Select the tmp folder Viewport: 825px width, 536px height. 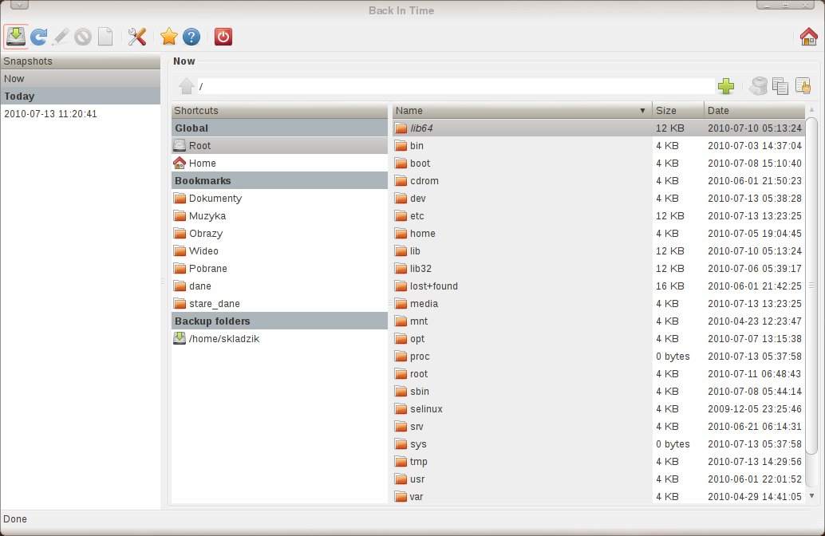[x=598, y=461]
